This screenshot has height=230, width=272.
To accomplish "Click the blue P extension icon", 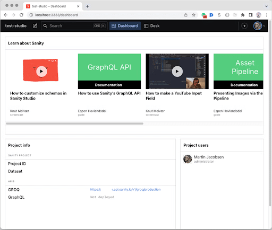I will [x=211, y=15].
